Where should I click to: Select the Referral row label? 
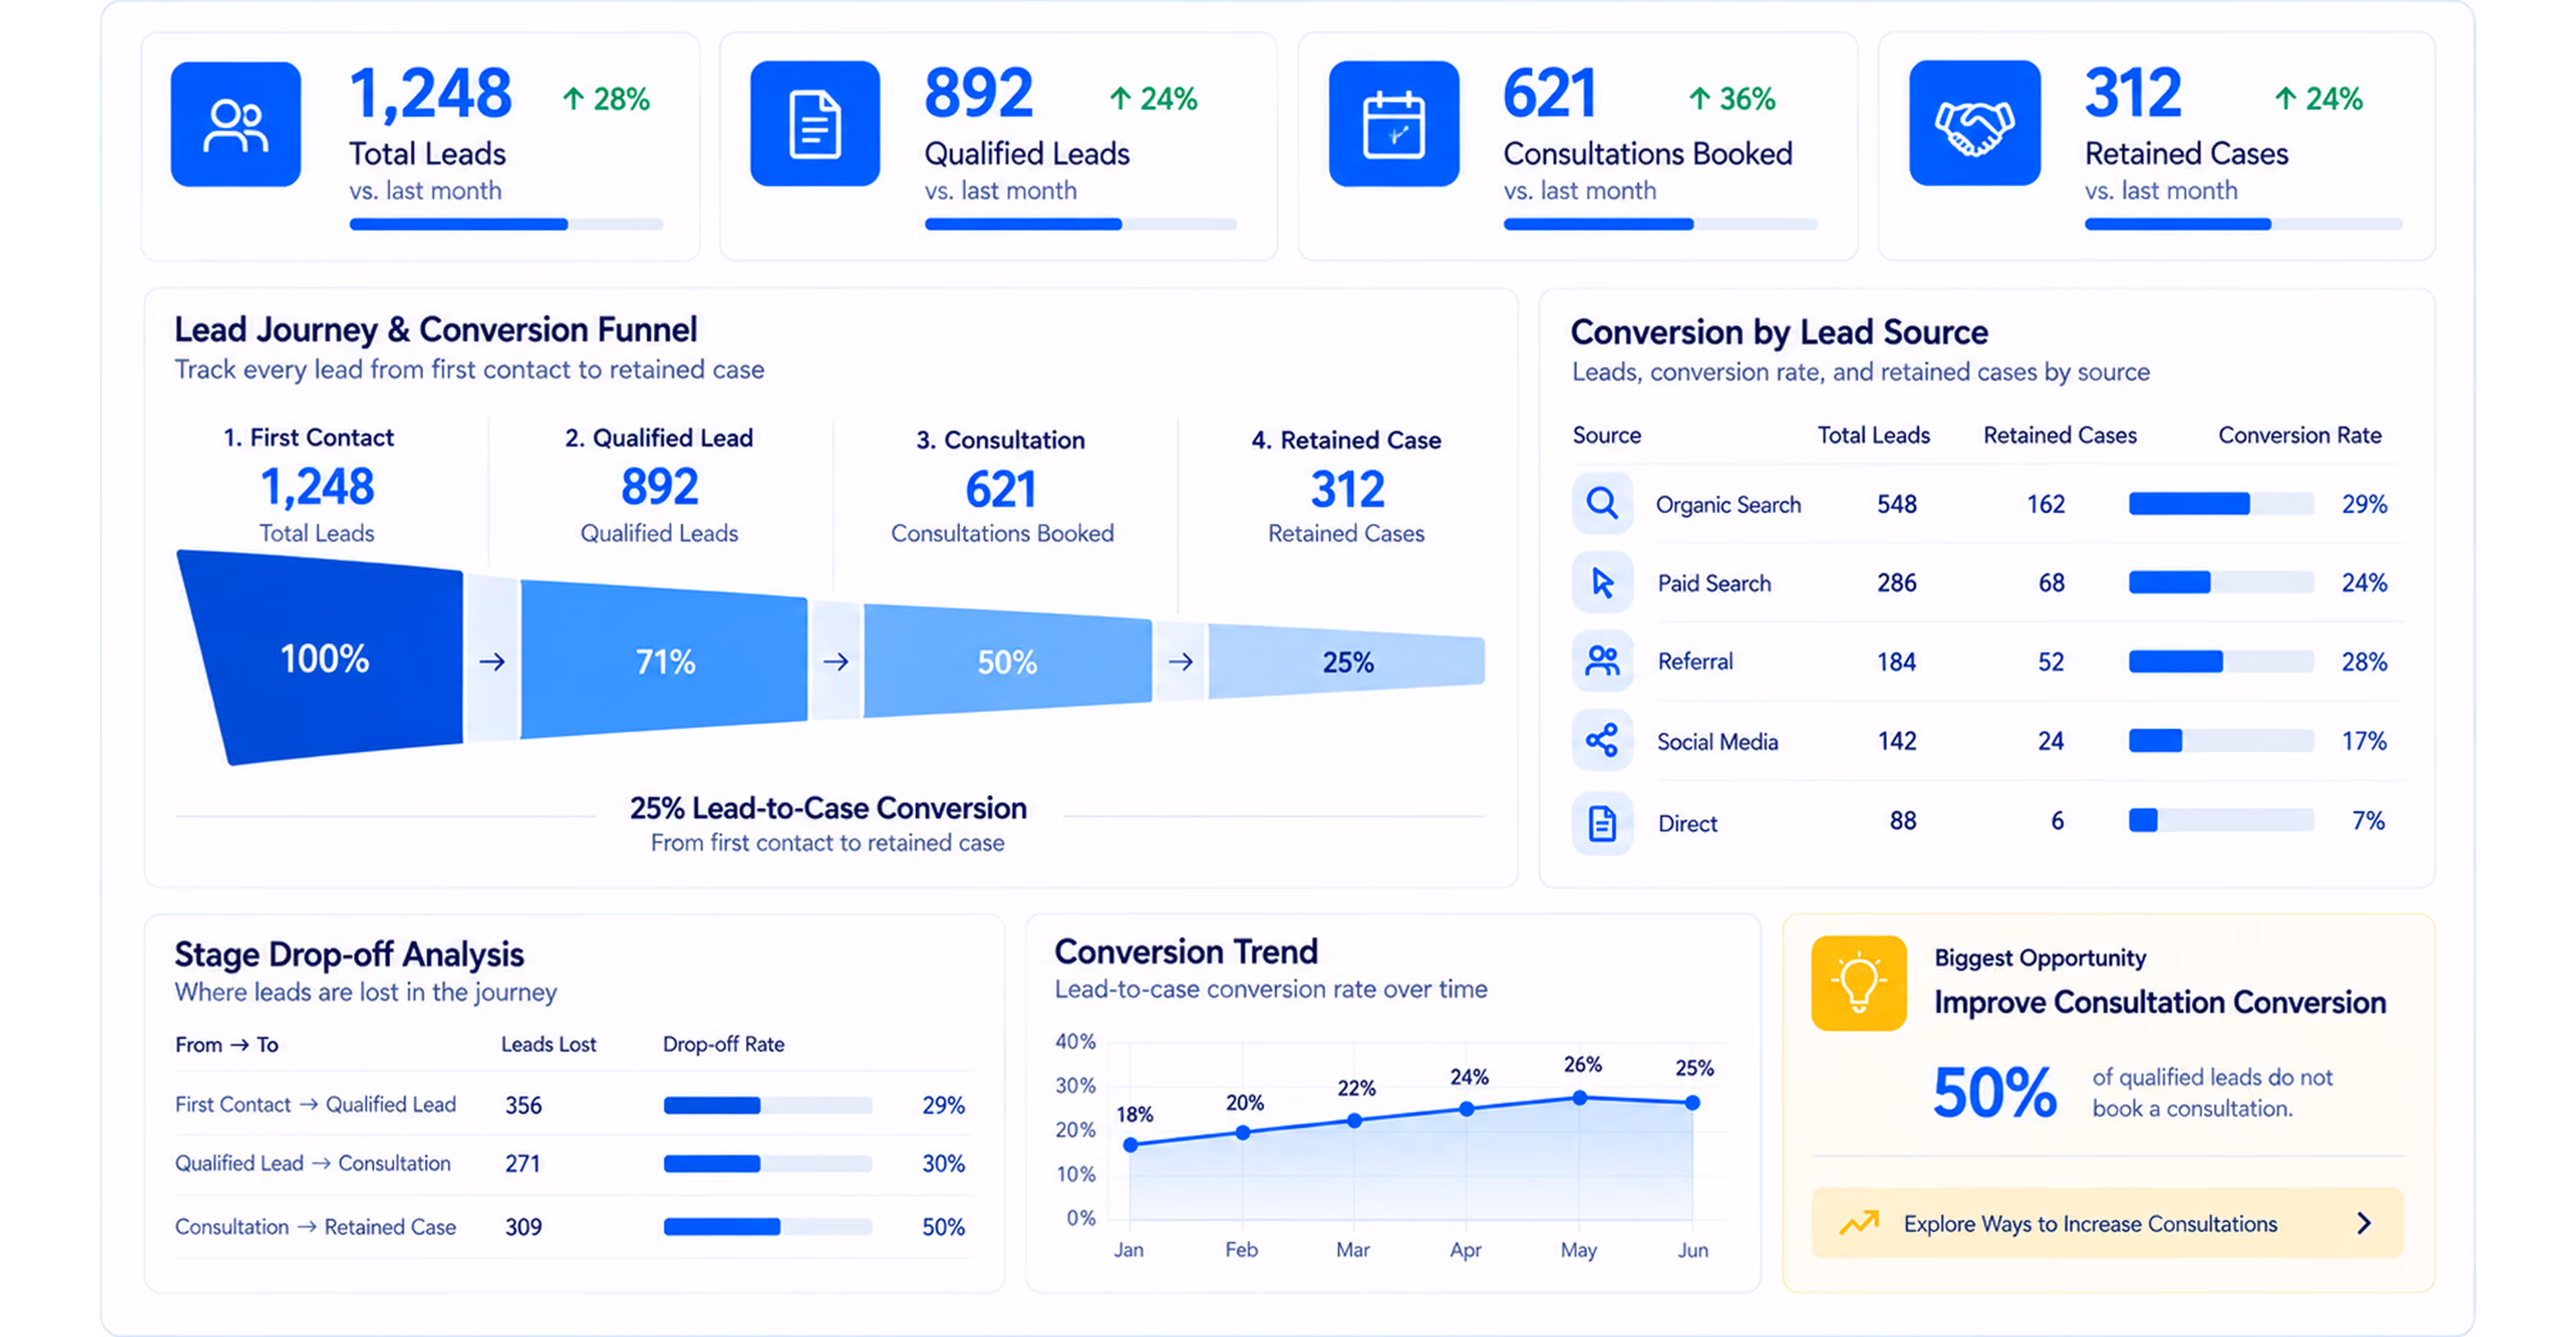pyautogui.click(x=1695, y=661)
